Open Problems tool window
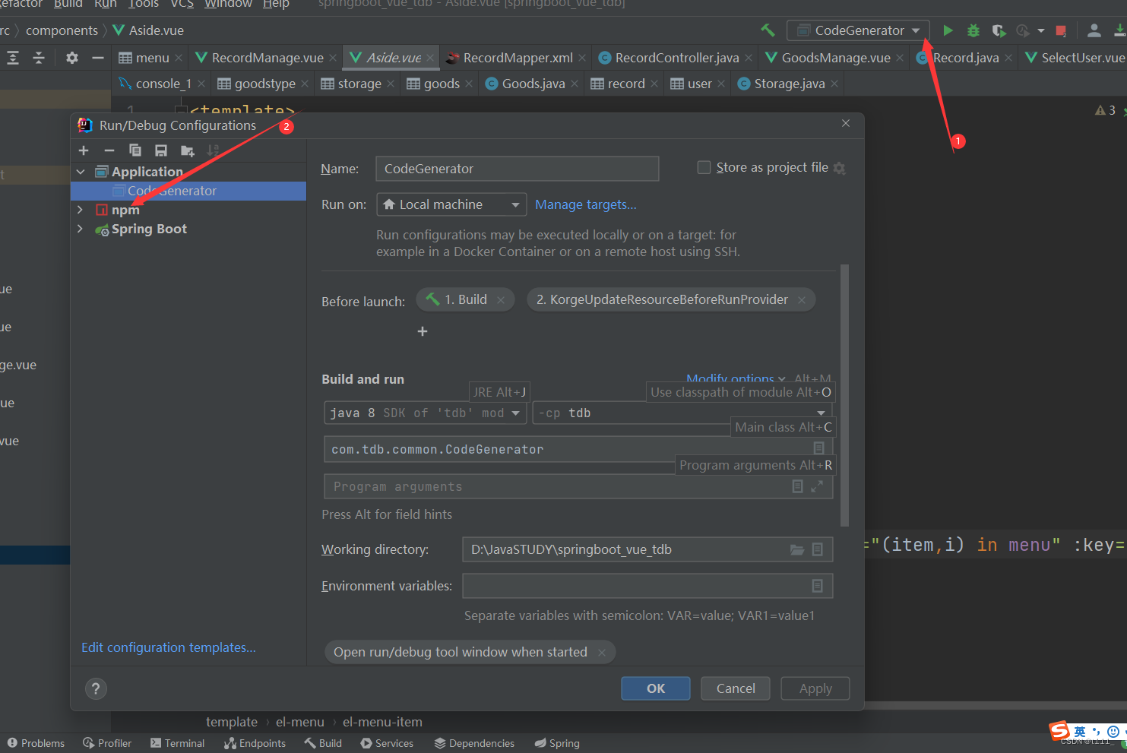 click(x=36, y=743)
